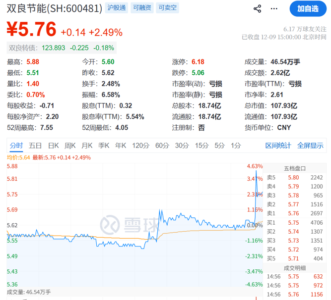Screen dimensions: 331x300
Task: Select the 分时 chart tab
Action: 16,146
